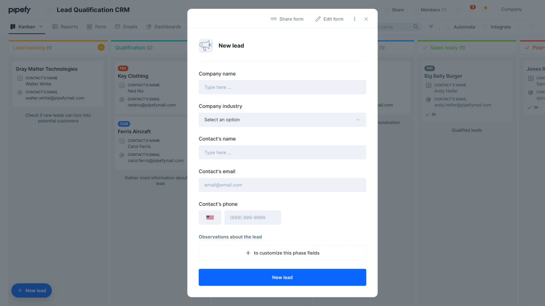545x306 pixels.
Task: Select the Hot label on Key Clothing card
Action: pos(123,68)
